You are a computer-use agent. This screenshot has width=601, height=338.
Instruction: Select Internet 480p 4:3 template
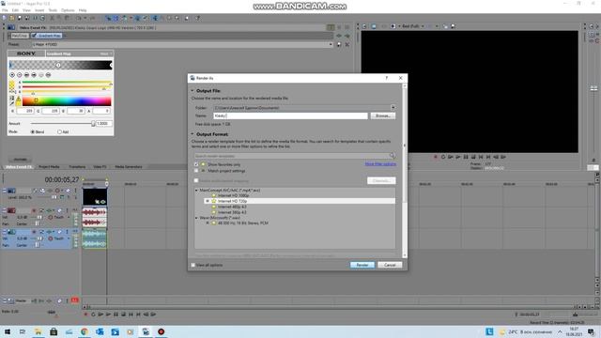(x=232, y=207)
